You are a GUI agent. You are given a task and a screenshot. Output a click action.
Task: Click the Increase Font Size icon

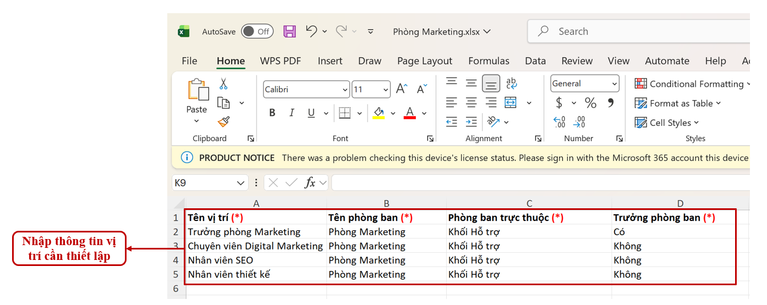click(x=402, y=89)
